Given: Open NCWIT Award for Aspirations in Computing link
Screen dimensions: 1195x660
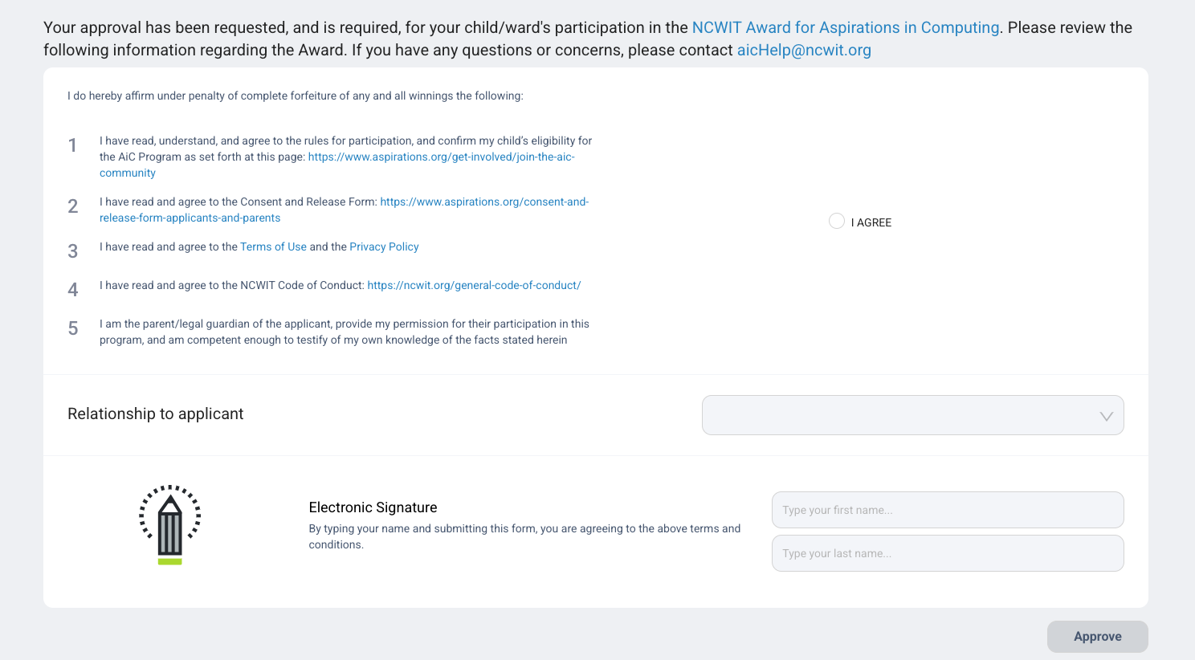Looking at the screenshot, I should 845,27.
